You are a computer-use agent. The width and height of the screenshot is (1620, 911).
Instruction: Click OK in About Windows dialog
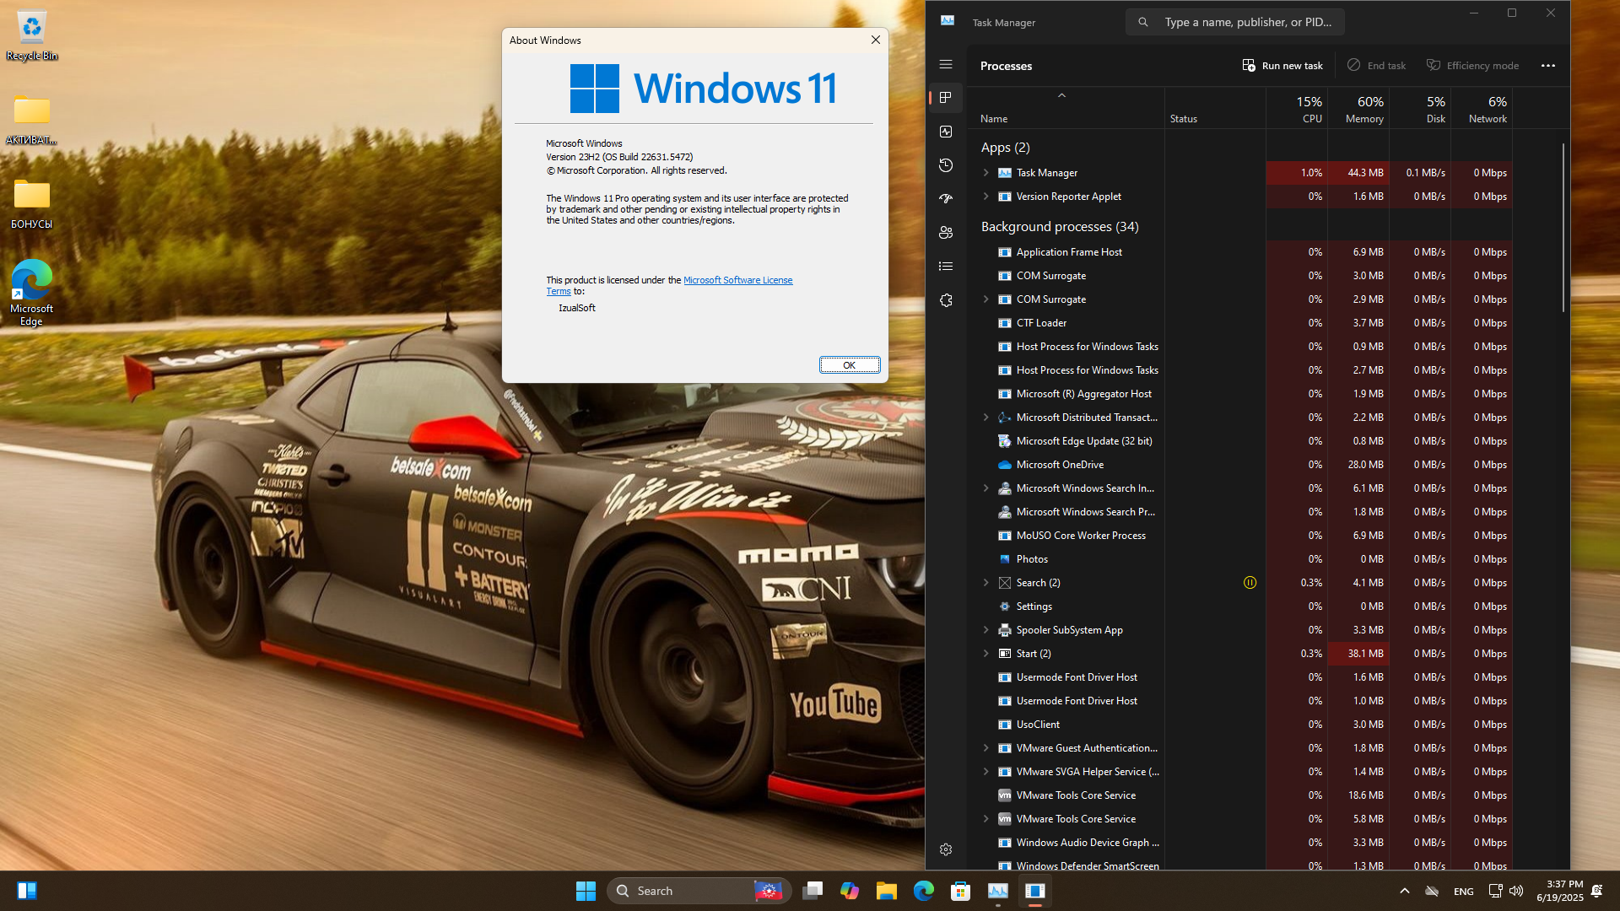point(850,364)
